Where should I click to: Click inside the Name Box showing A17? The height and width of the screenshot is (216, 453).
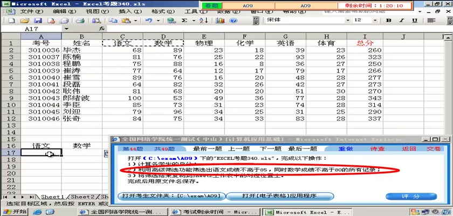pos(32,29)
